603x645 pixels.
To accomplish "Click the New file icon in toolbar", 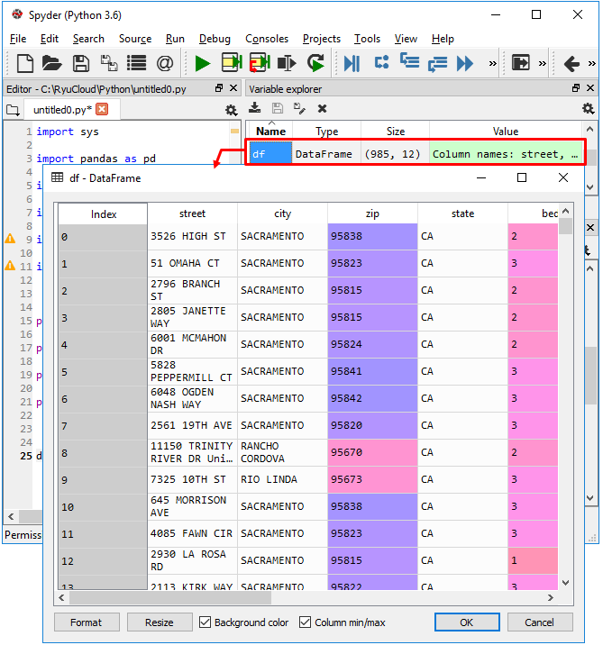I will [25, 63].
